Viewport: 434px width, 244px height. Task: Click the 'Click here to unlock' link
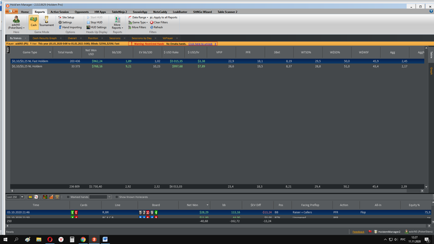[200, 44]
